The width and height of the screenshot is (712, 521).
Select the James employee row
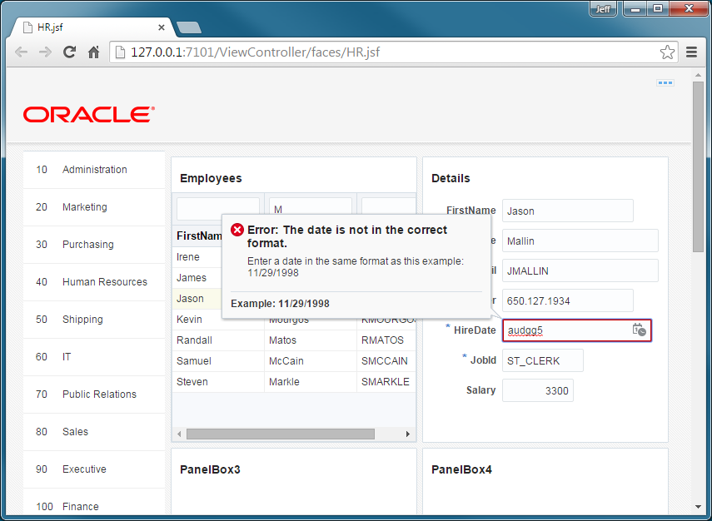click(x=197, y=278)
